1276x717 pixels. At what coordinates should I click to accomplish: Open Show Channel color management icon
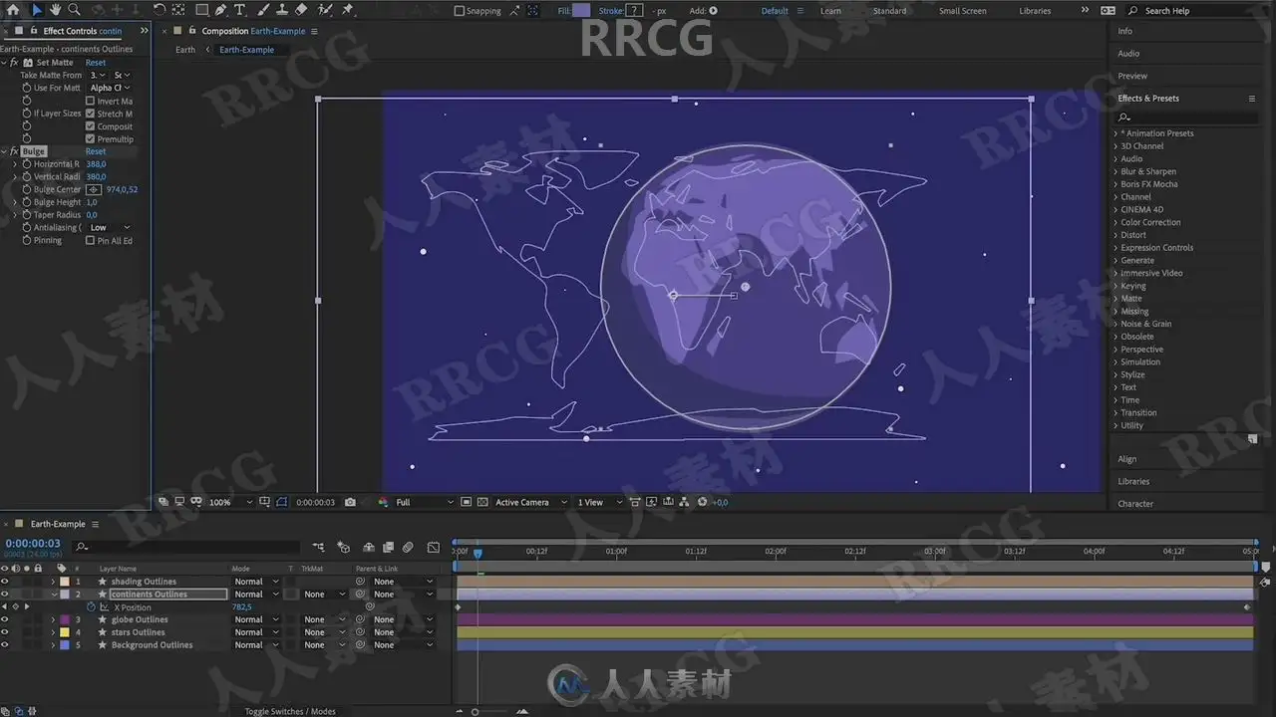coord(383,502)
